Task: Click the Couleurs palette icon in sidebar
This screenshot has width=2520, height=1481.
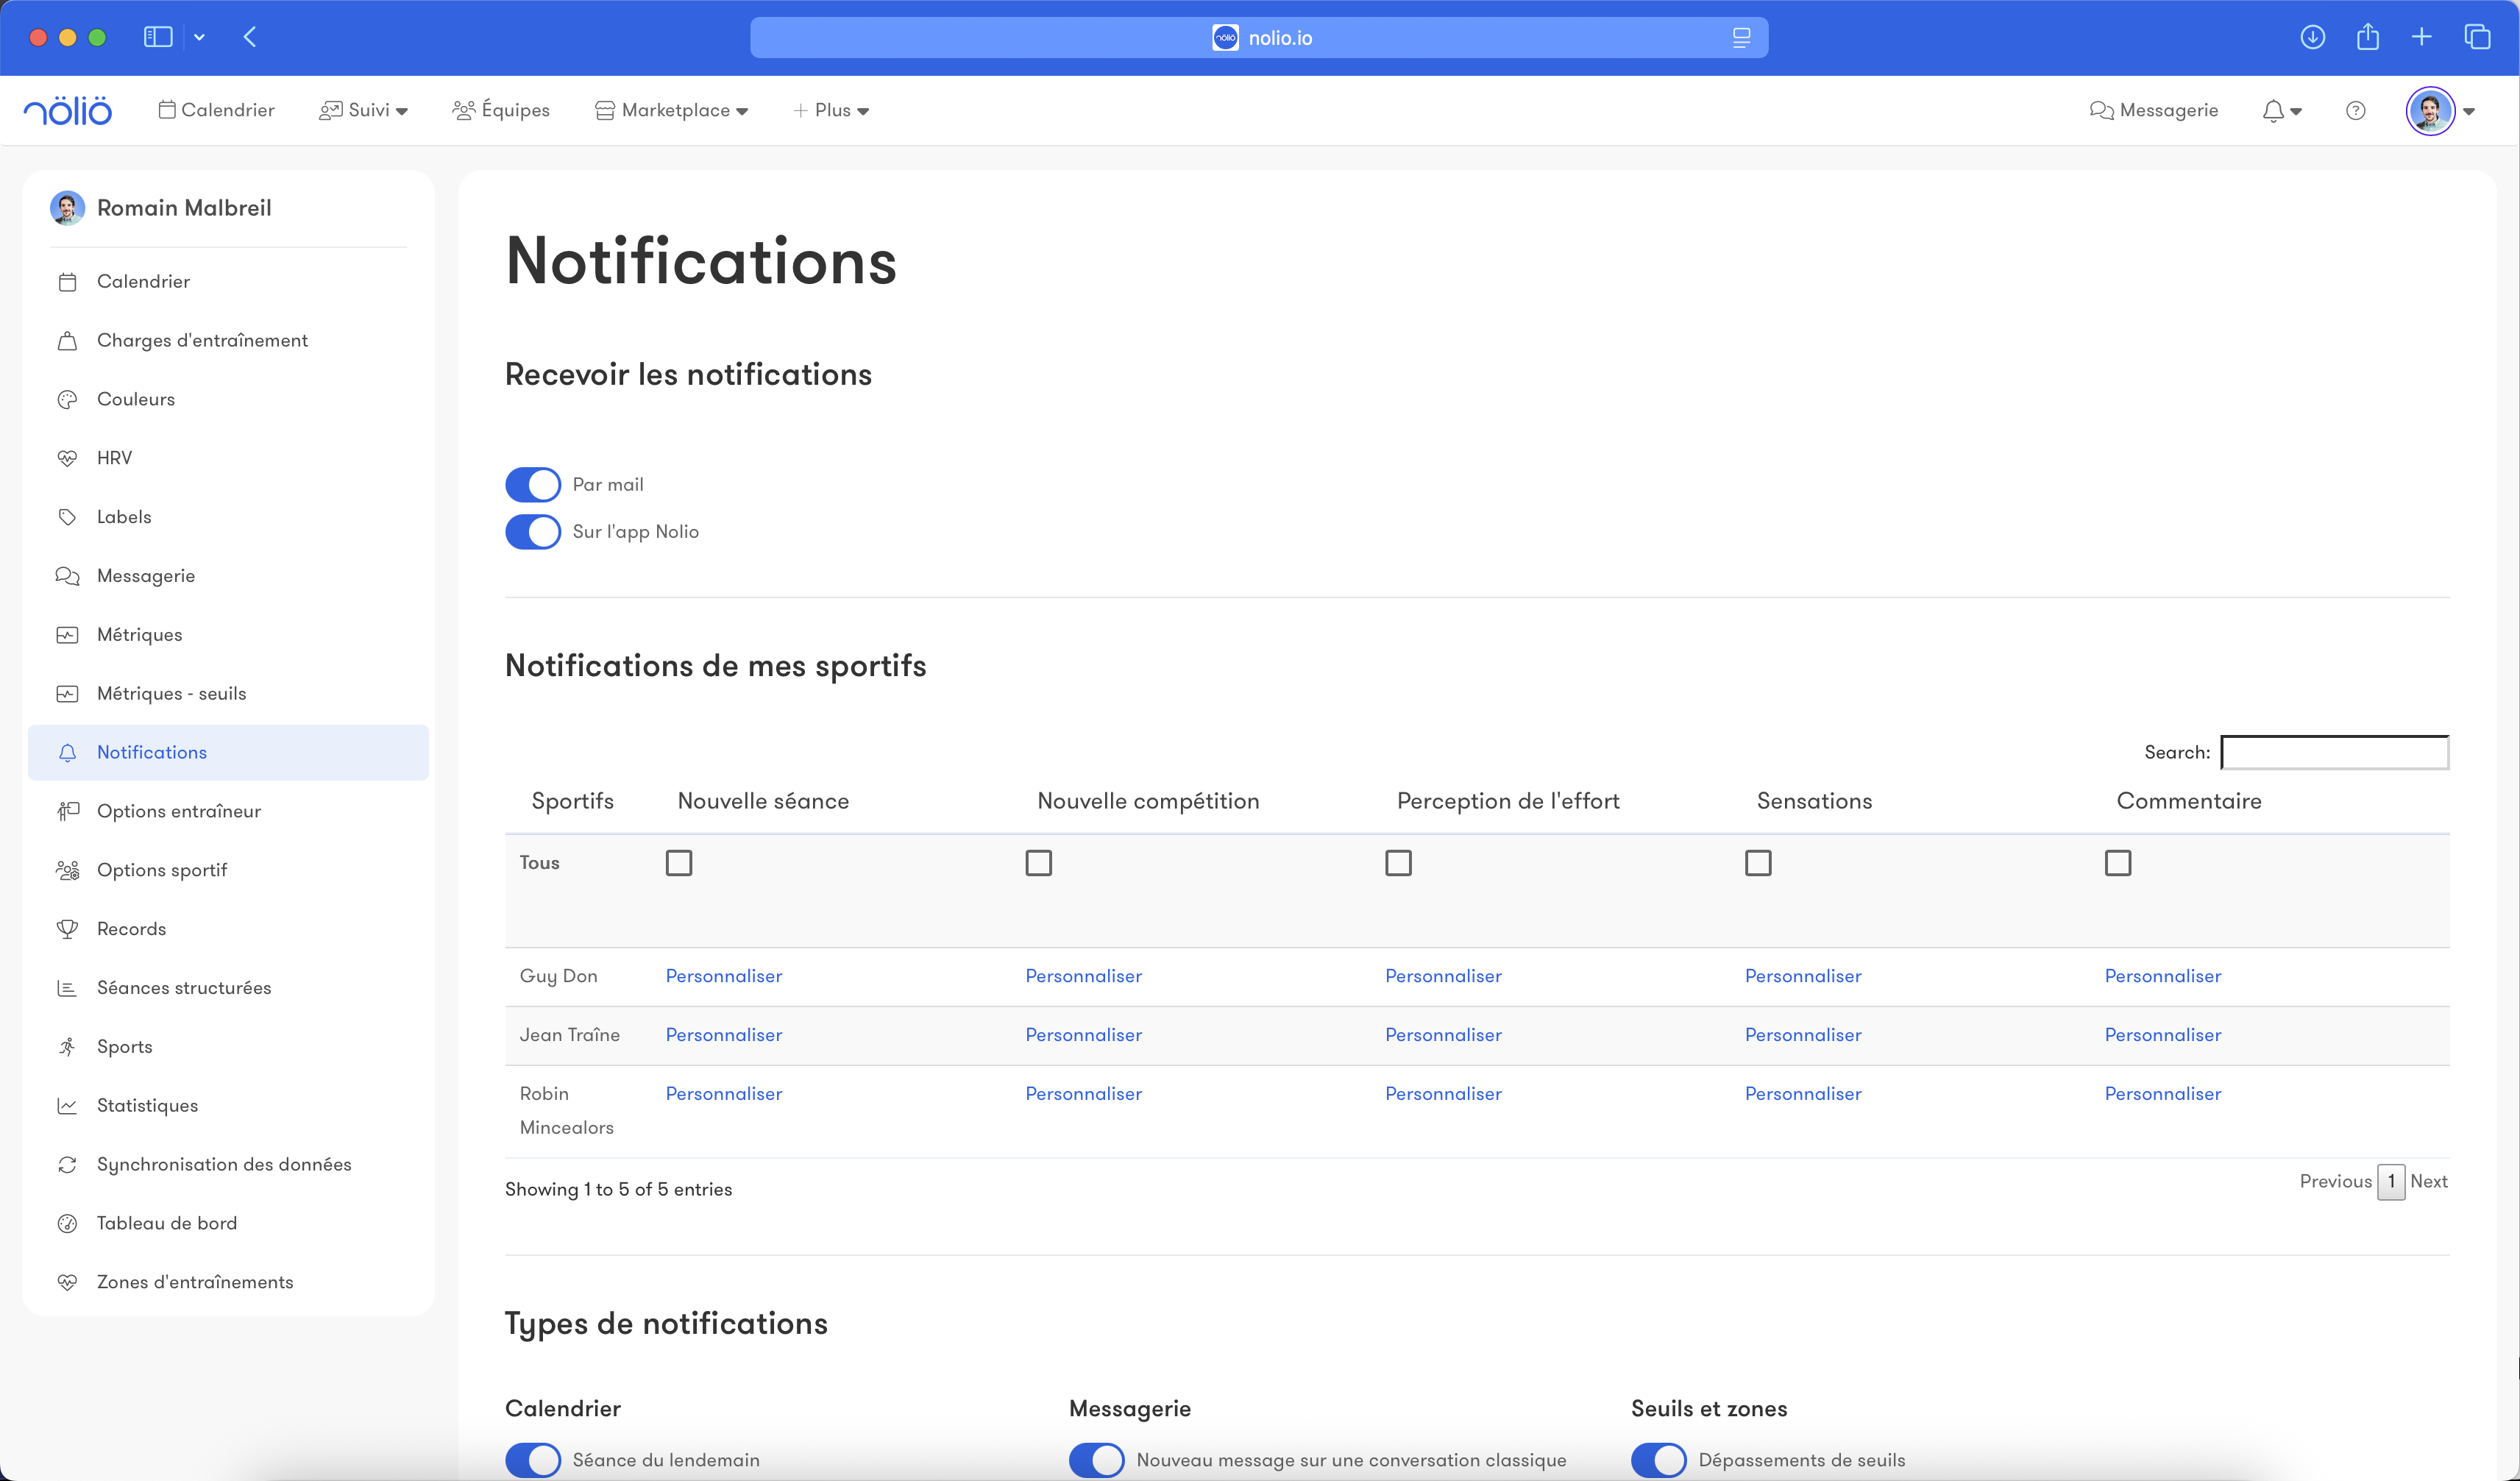Action: pyautogui.click(x=67, y=399)
